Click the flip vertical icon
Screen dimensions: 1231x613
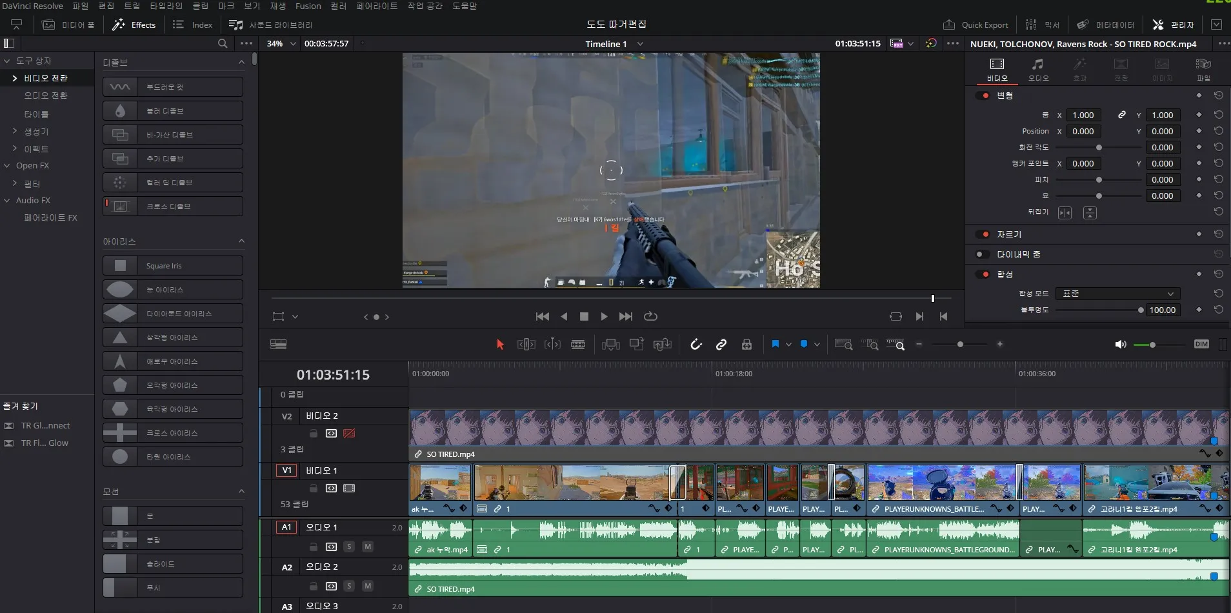pyautogui.click(x=1090, y=213)
